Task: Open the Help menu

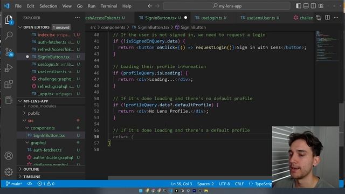Action: [127, 6]
